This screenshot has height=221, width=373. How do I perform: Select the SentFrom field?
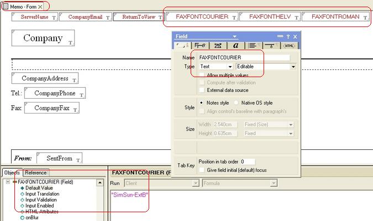tap(60, 158)
